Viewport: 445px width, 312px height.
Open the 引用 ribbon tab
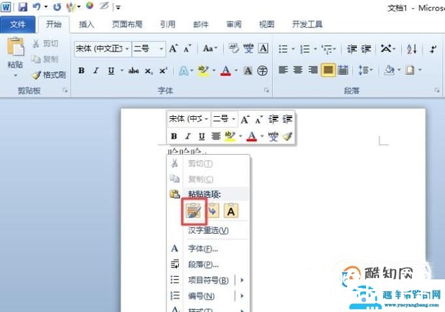coord(168,24)
